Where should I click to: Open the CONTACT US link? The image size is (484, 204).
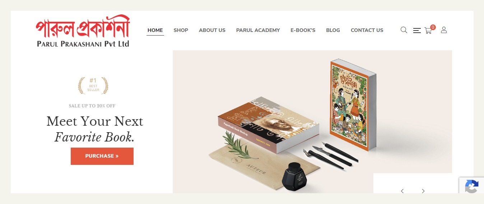point(367,30)
